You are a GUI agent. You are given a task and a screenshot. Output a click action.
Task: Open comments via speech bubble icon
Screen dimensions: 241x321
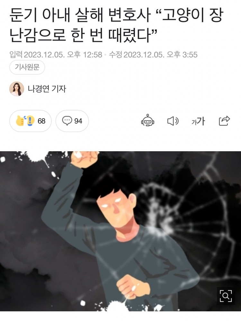click(x=67, y=121)
